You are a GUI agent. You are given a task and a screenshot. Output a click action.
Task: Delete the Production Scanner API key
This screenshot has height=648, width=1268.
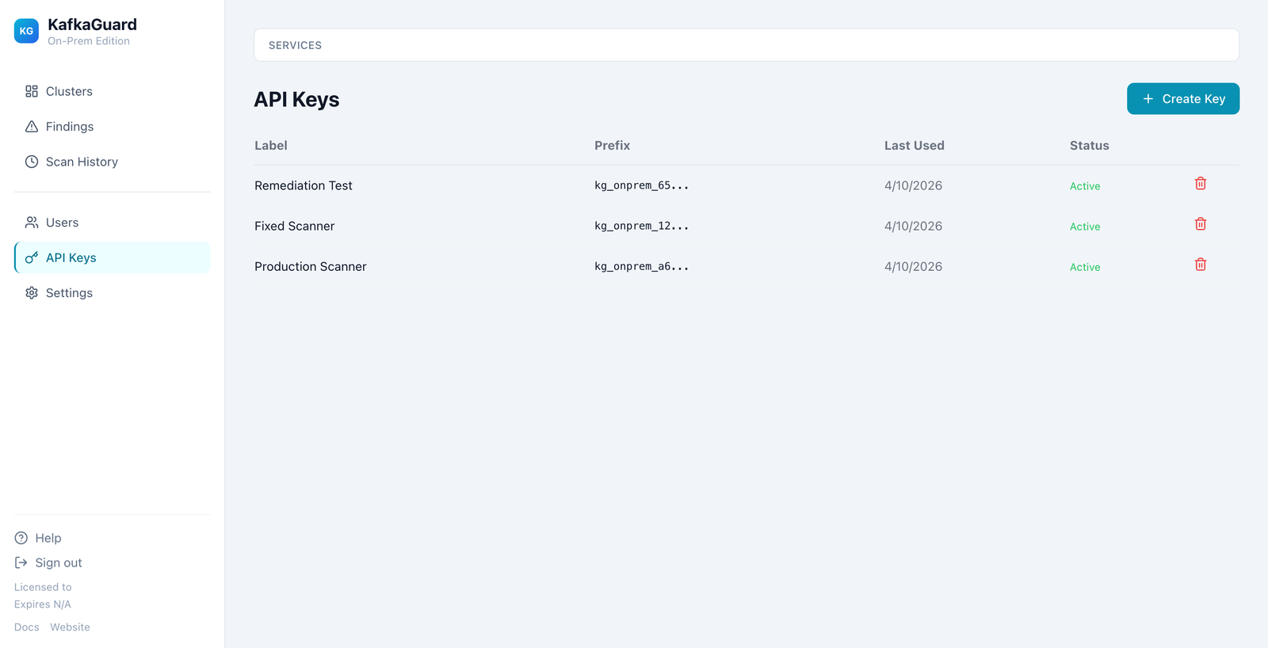click(x=1200, y=265)
